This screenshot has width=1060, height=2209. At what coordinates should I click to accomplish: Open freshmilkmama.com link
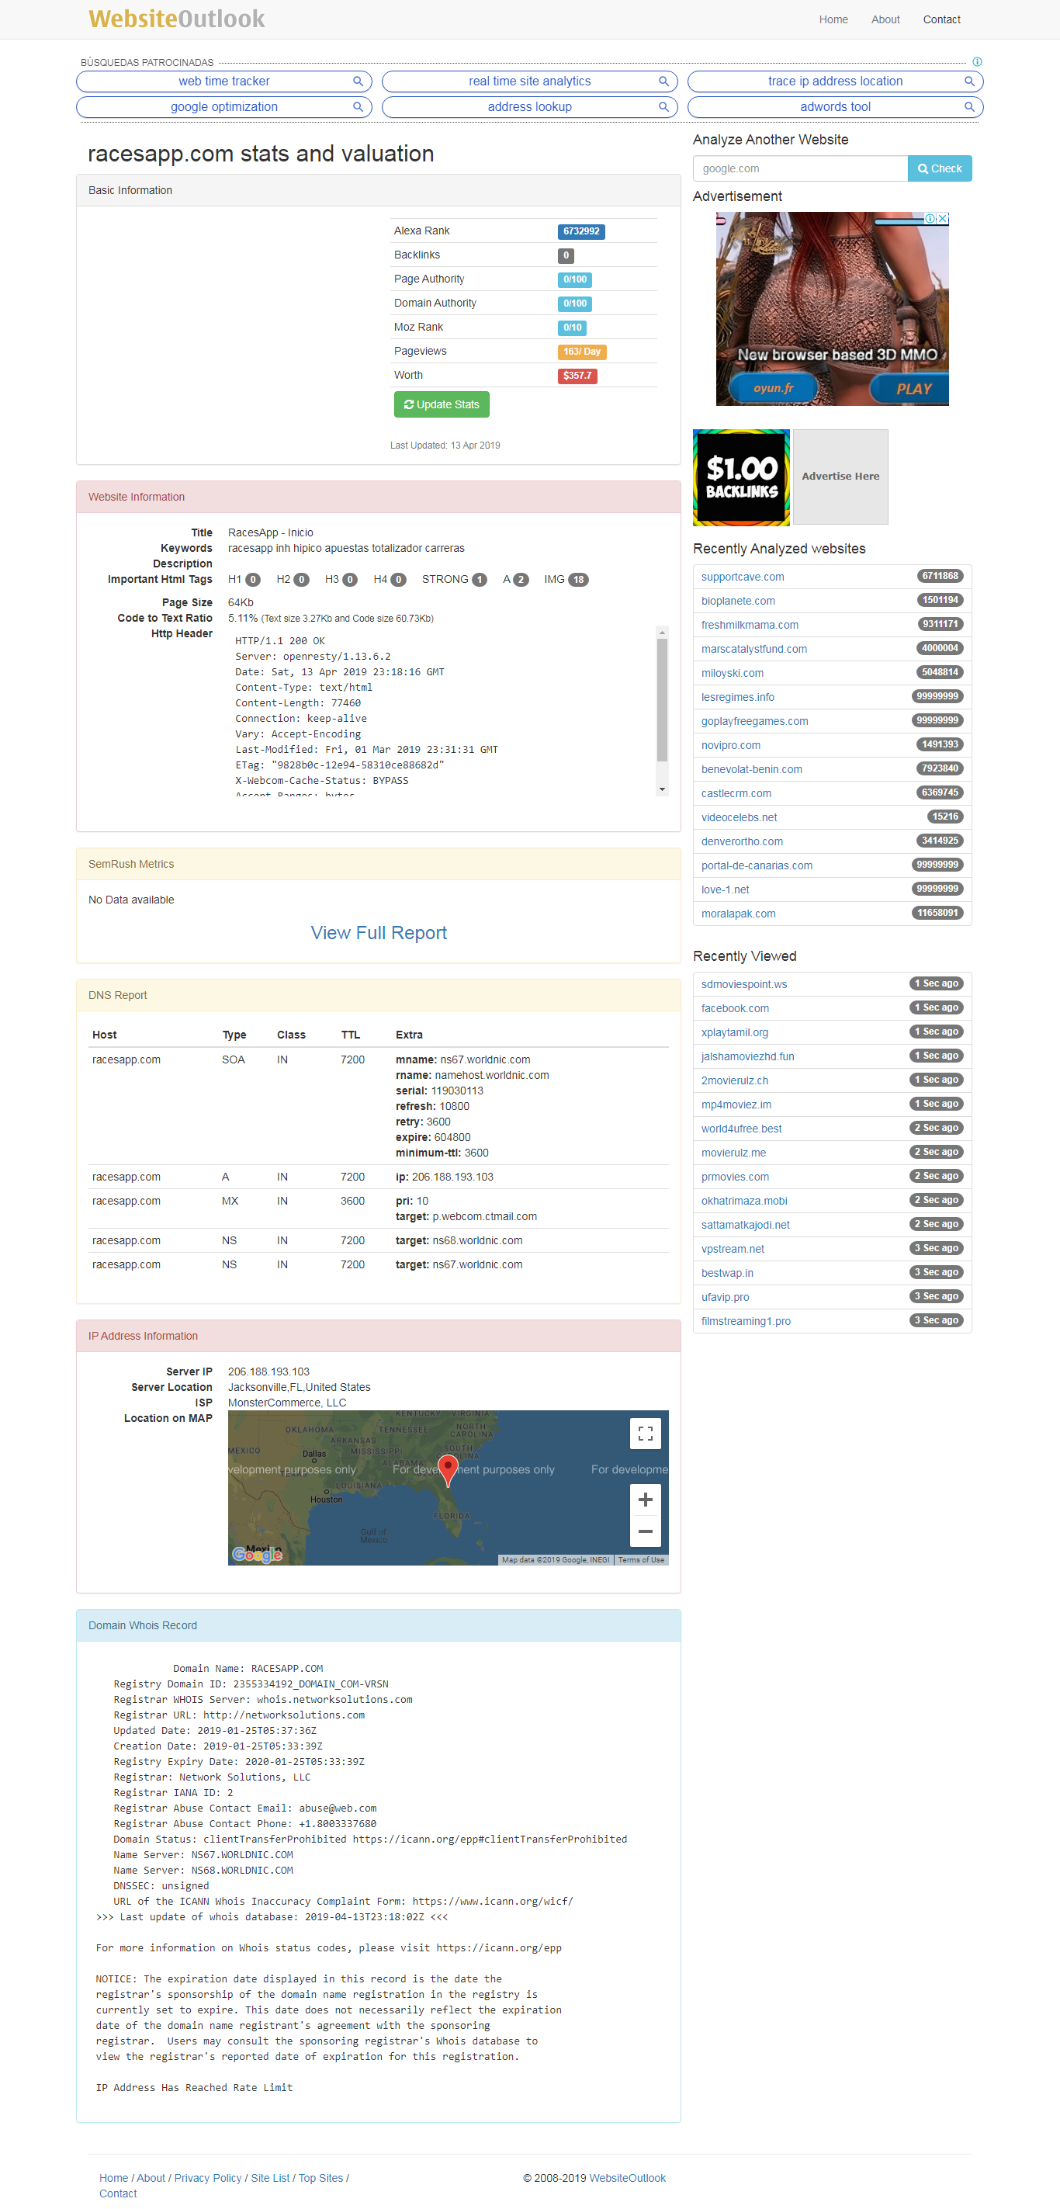pos(750,625)
